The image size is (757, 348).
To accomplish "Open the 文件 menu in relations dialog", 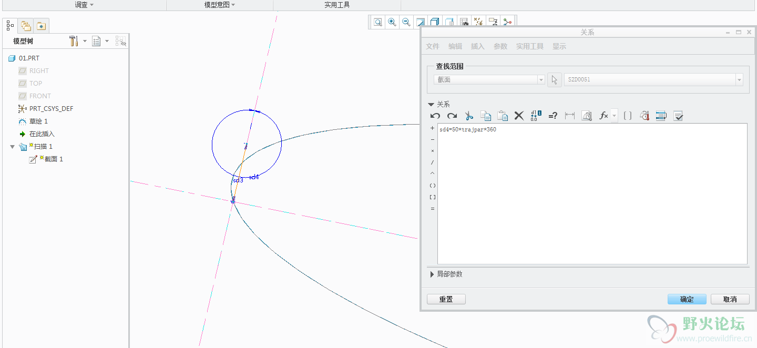I will pyautogui.click(x=433, y=46).
